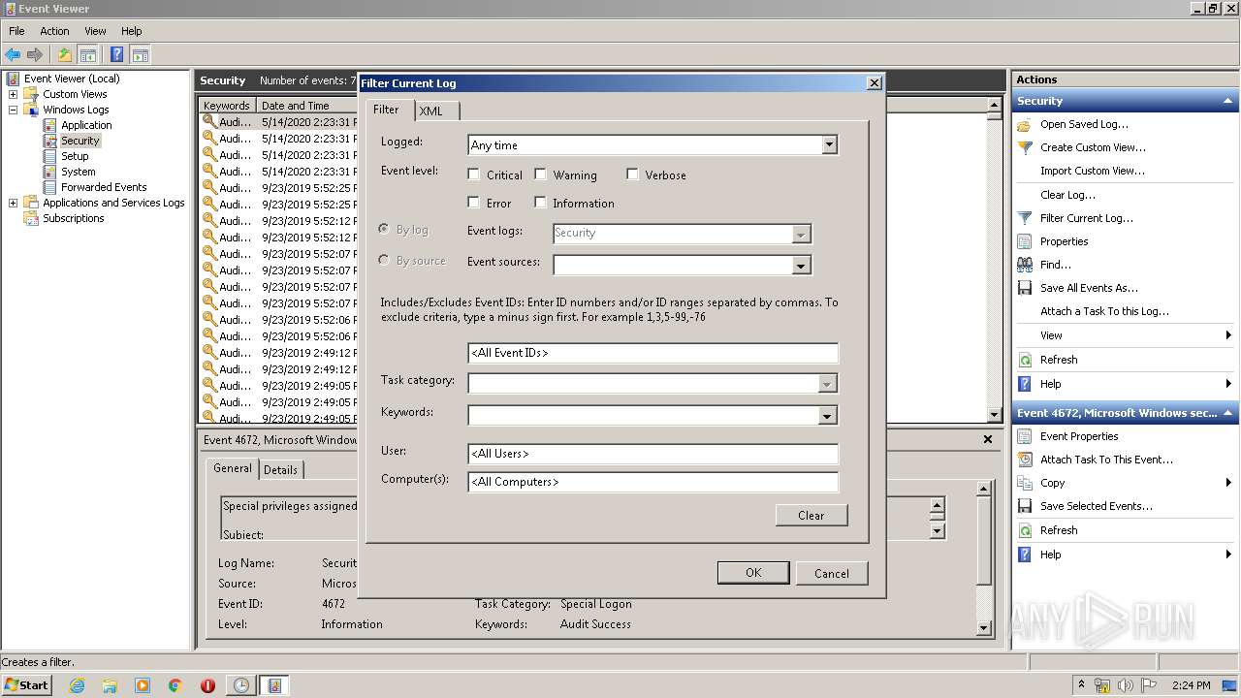Collapse the Security actions section
The image size is (1241, 698).
(1227, 101)
